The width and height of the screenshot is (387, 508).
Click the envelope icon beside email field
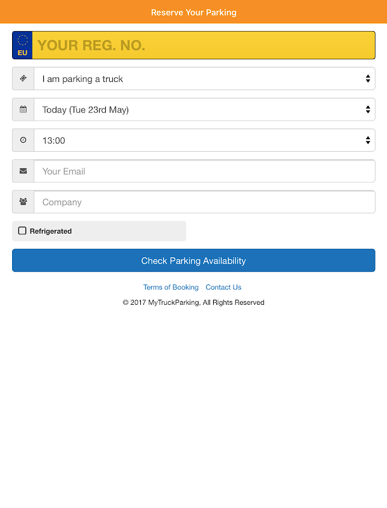pyautogui.click(x=23, y=171)
